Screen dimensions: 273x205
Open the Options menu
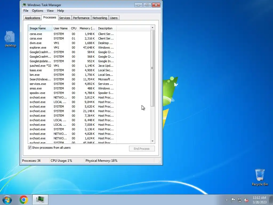pyautogui.click(x=38, y=11)
